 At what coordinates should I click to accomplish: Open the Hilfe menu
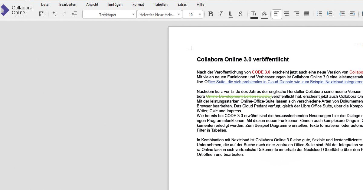pos(200,5)
